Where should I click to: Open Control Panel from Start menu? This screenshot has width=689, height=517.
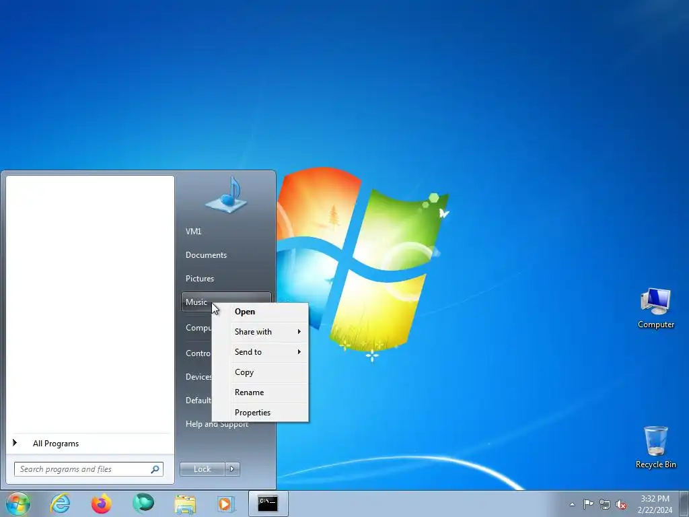point(198,353)
